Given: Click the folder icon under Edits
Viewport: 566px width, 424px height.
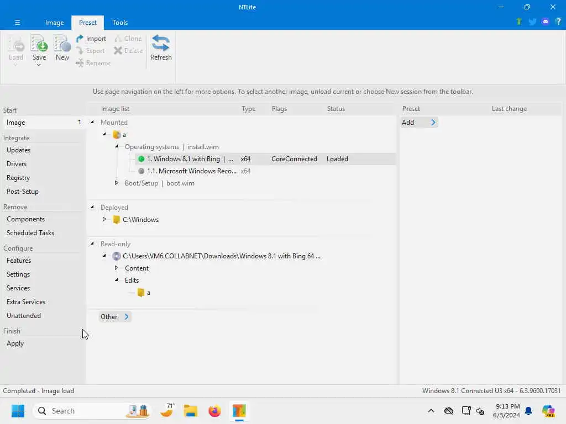Looking at the screenshot, I should tap(141, 293).
